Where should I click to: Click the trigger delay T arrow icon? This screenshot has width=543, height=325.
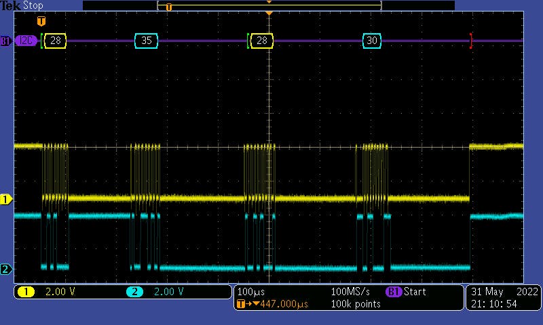tap(242, 304)
